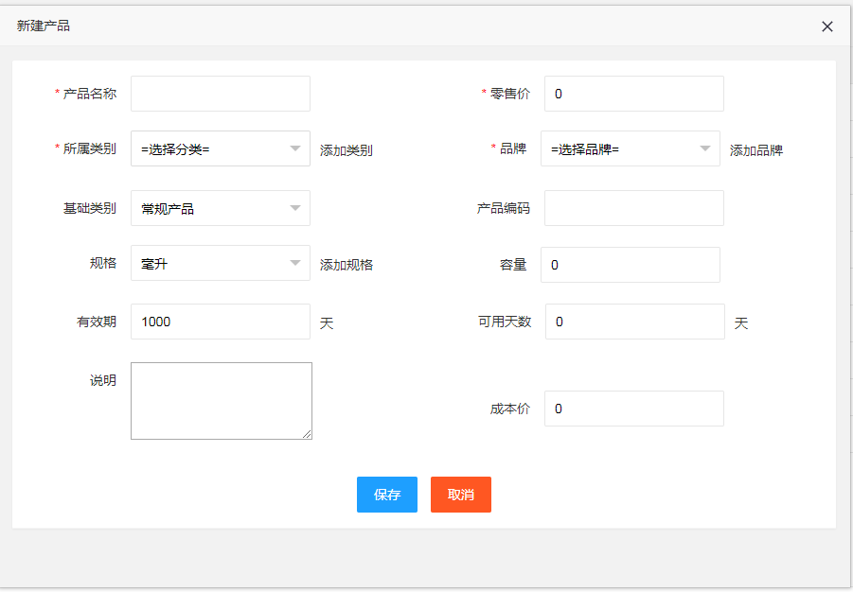Grab the 说明 textarea resize handle

[x=307, y=434]
